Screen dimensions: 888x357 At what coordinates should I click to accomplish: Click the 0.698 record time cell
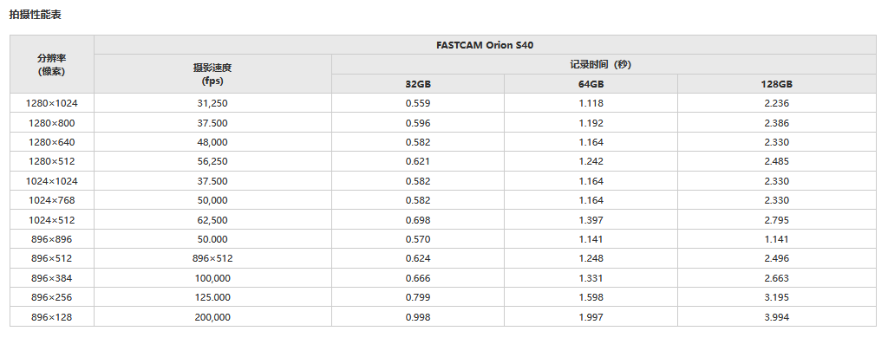[418, 219]
